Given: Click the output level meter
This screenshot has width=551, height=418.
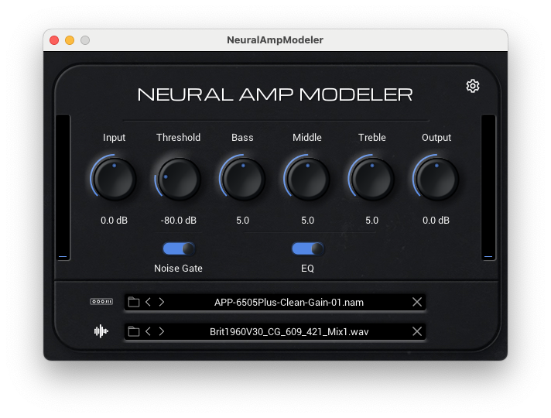Looking at the screenshot, I should tap(488, 187).
